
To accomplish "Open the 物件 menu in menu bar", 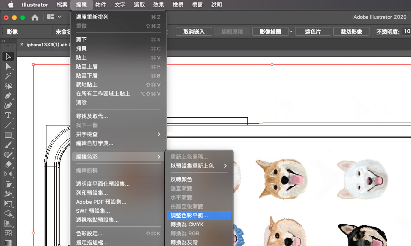I will [x=102, y=5].
